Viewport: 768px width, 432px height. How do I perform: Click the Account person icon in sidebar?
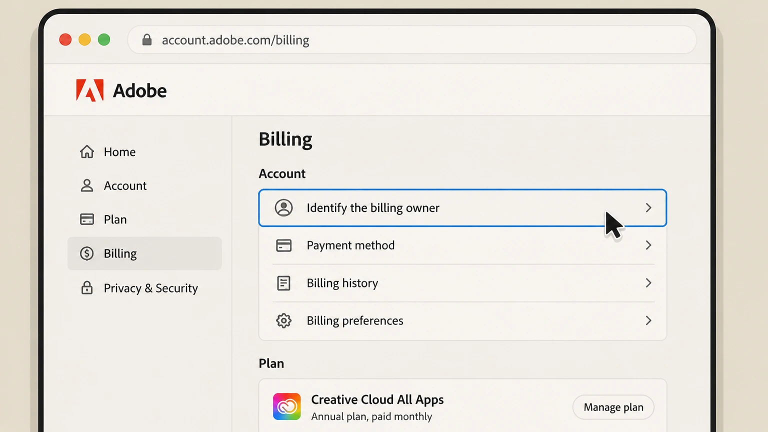(87, 185)
